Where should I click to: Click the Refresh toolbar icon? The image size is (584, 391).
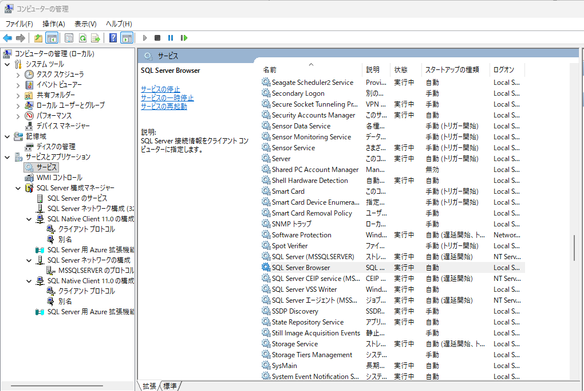click(x=82, y=38)
